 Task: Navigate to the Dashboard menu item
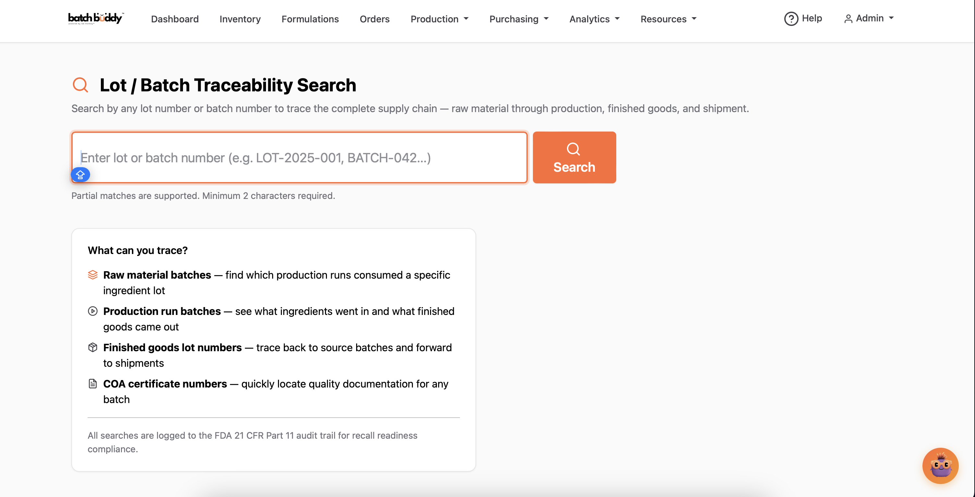pos(175,19)
